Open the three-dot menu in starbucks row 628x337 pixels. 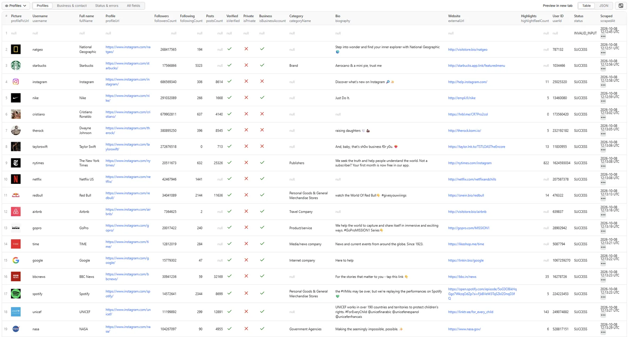[603, 69]
